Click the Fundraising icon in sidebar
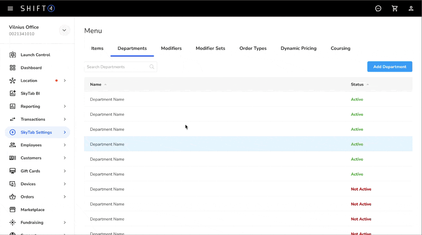This screenshot has height=235, width=422. pyautogui.click(x=13, y=223)
